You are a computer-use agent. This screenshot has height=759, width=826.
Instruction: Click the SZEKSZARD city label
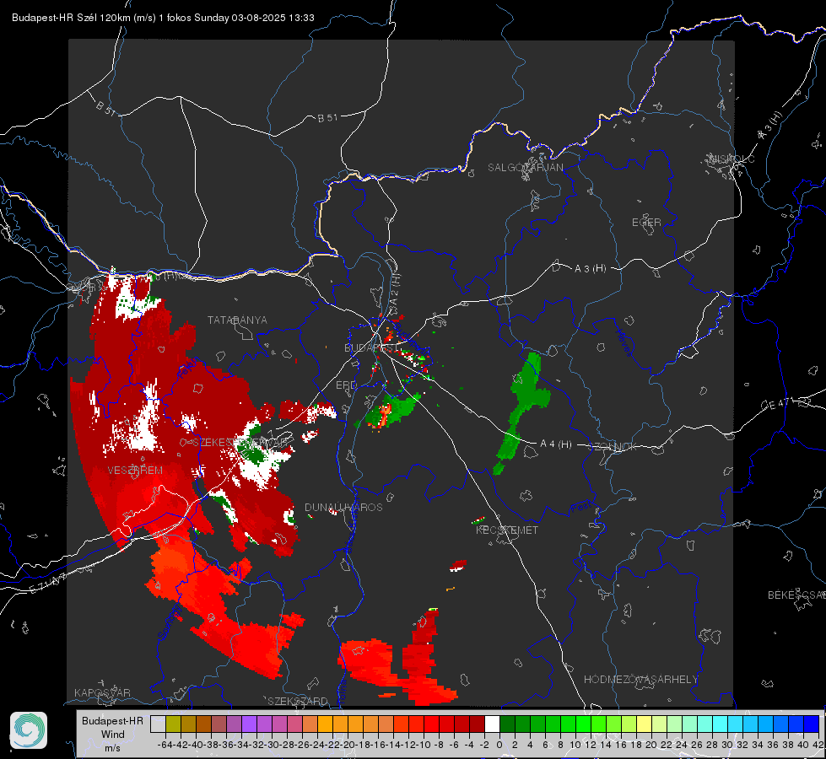tap(298, 701)
